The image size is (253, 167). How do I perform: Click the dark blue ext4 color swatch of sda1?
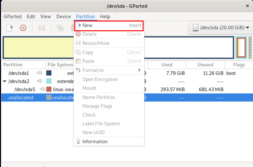(x=49, y=73)
